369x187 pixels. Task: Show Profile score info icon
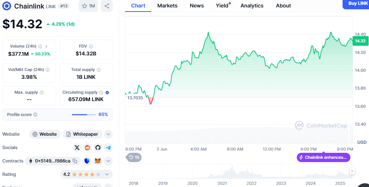(x=35, y=115)
